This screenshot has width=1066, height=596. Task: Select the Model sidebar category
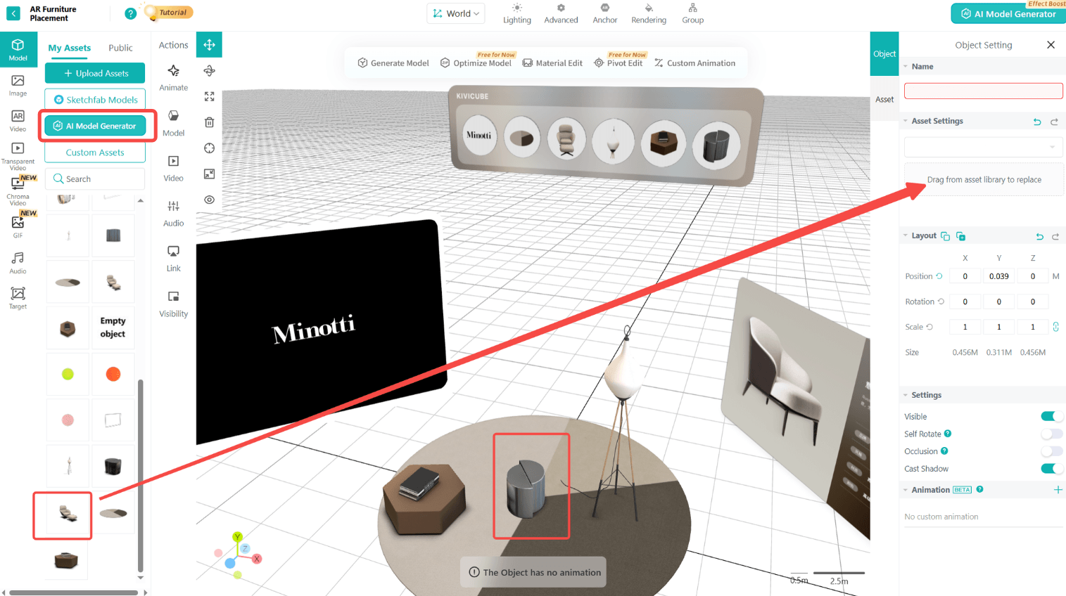pos(18,49)
